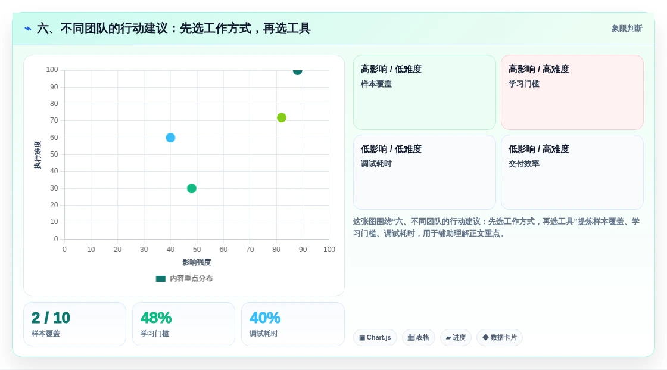Screen dimensions: 667x370
Task: Open the 高影响 / 低难度 quadrant card
Action: point(425,92)
